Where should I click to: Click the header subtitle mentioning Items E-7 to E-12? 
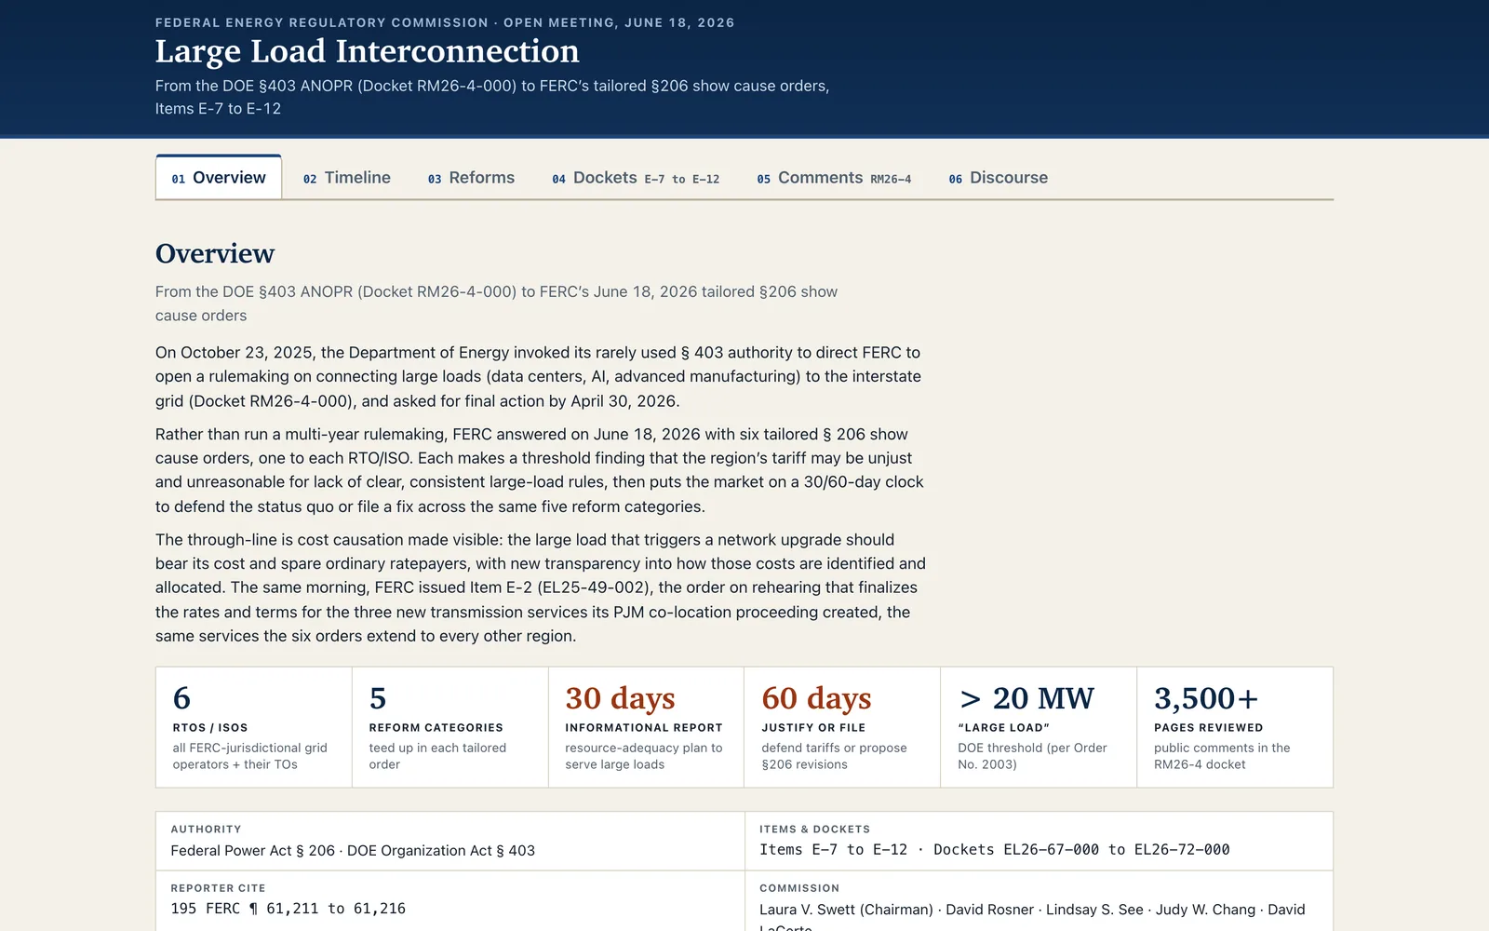[492, 97]
